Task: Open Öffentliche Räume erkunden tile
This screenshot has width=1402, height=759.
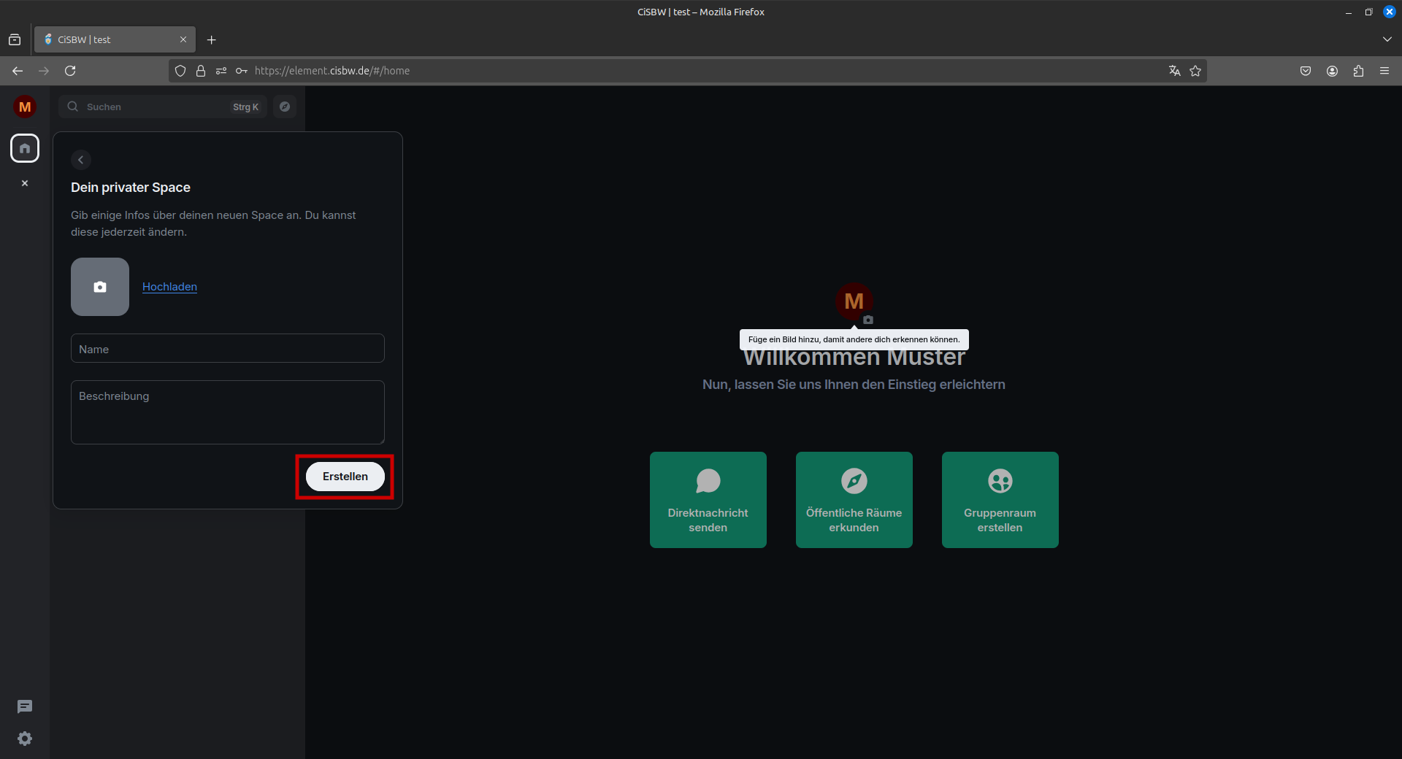Action: pos(854,500)
